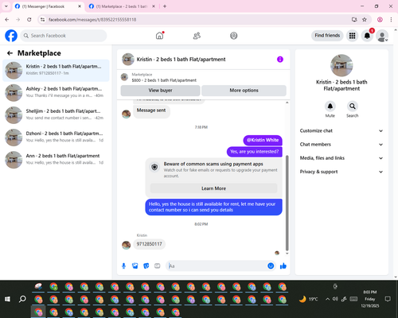Screen dimensions: 398x318
Task: Open the Facebook logo home link
Action: (x=11, y=36)
